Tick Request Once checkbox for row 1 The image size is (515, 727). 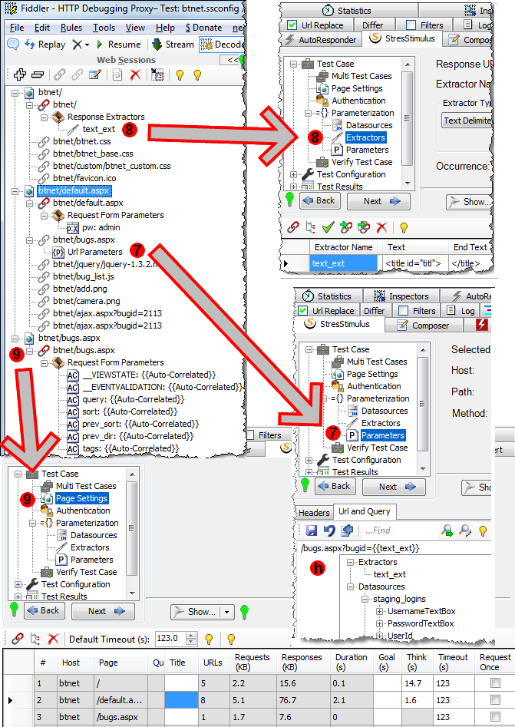pyautogui.click(x=496, y=683)
